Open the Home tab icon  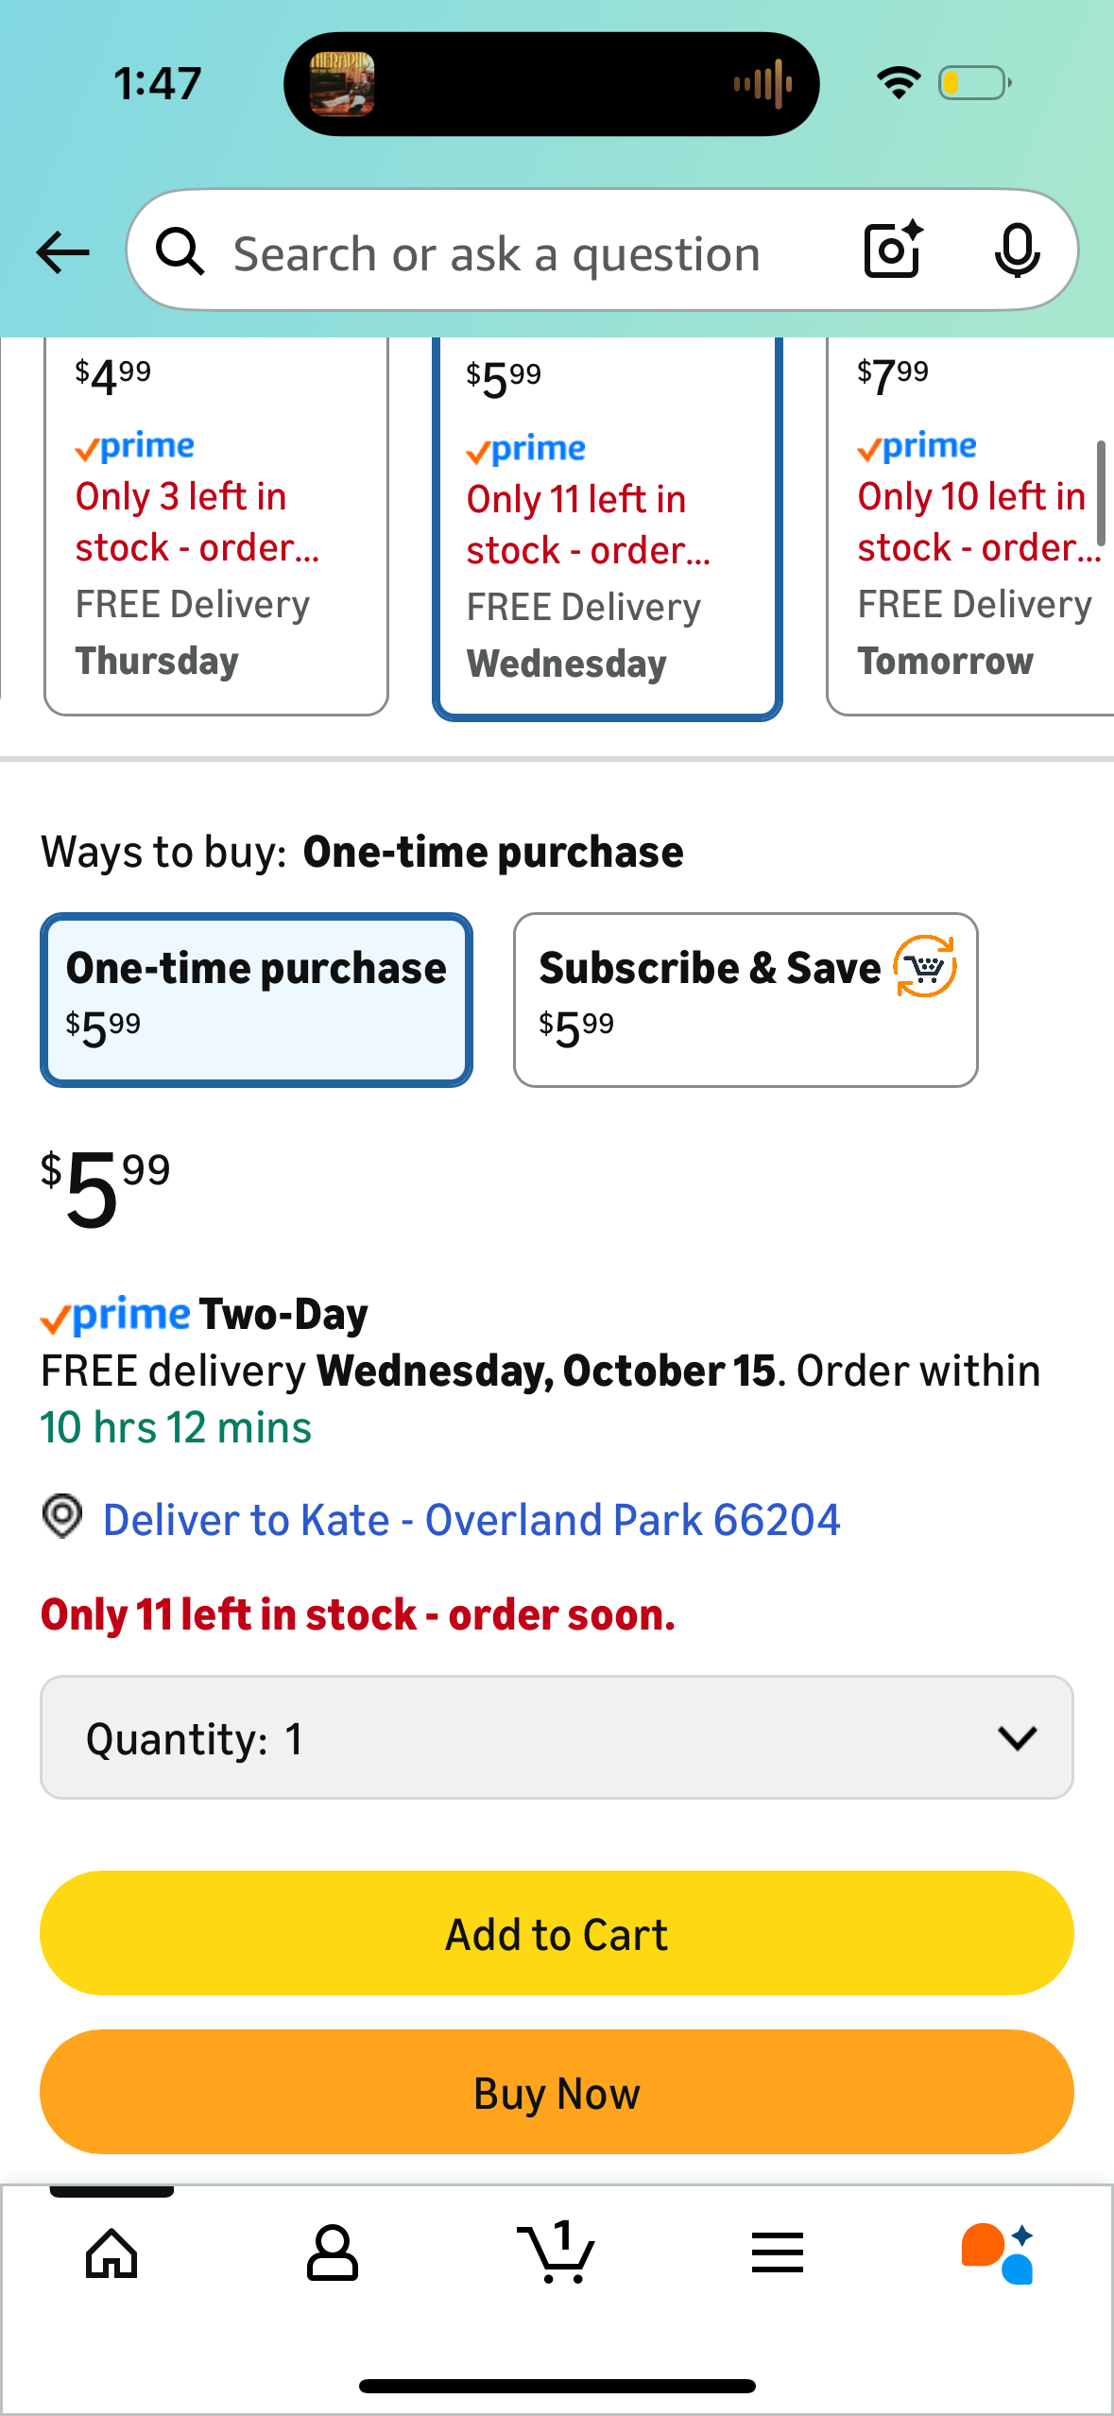111,2253
